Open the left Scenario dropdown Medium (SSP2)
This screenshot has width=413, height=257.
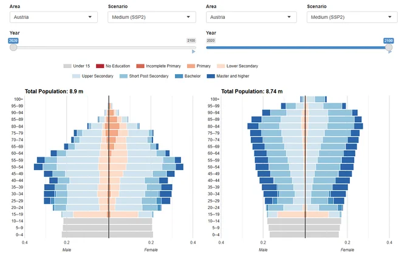(152, 17)
